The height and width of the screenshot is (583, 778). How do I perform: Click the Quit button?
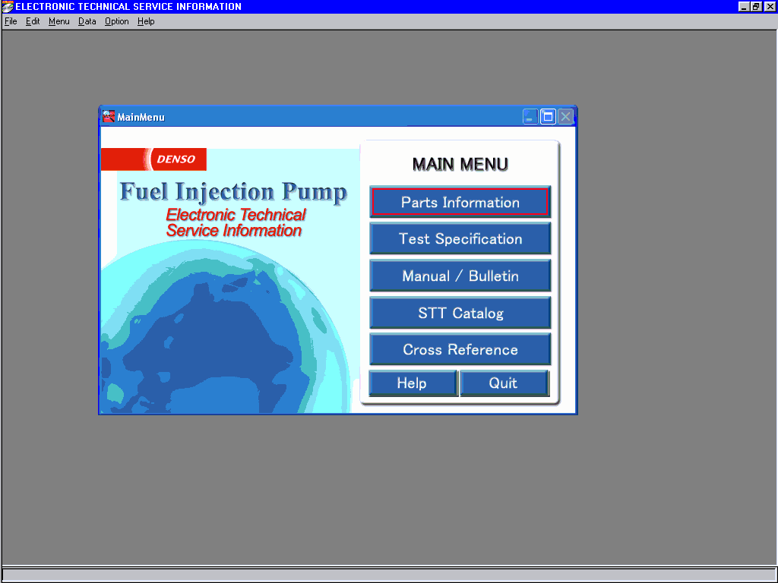504,383
